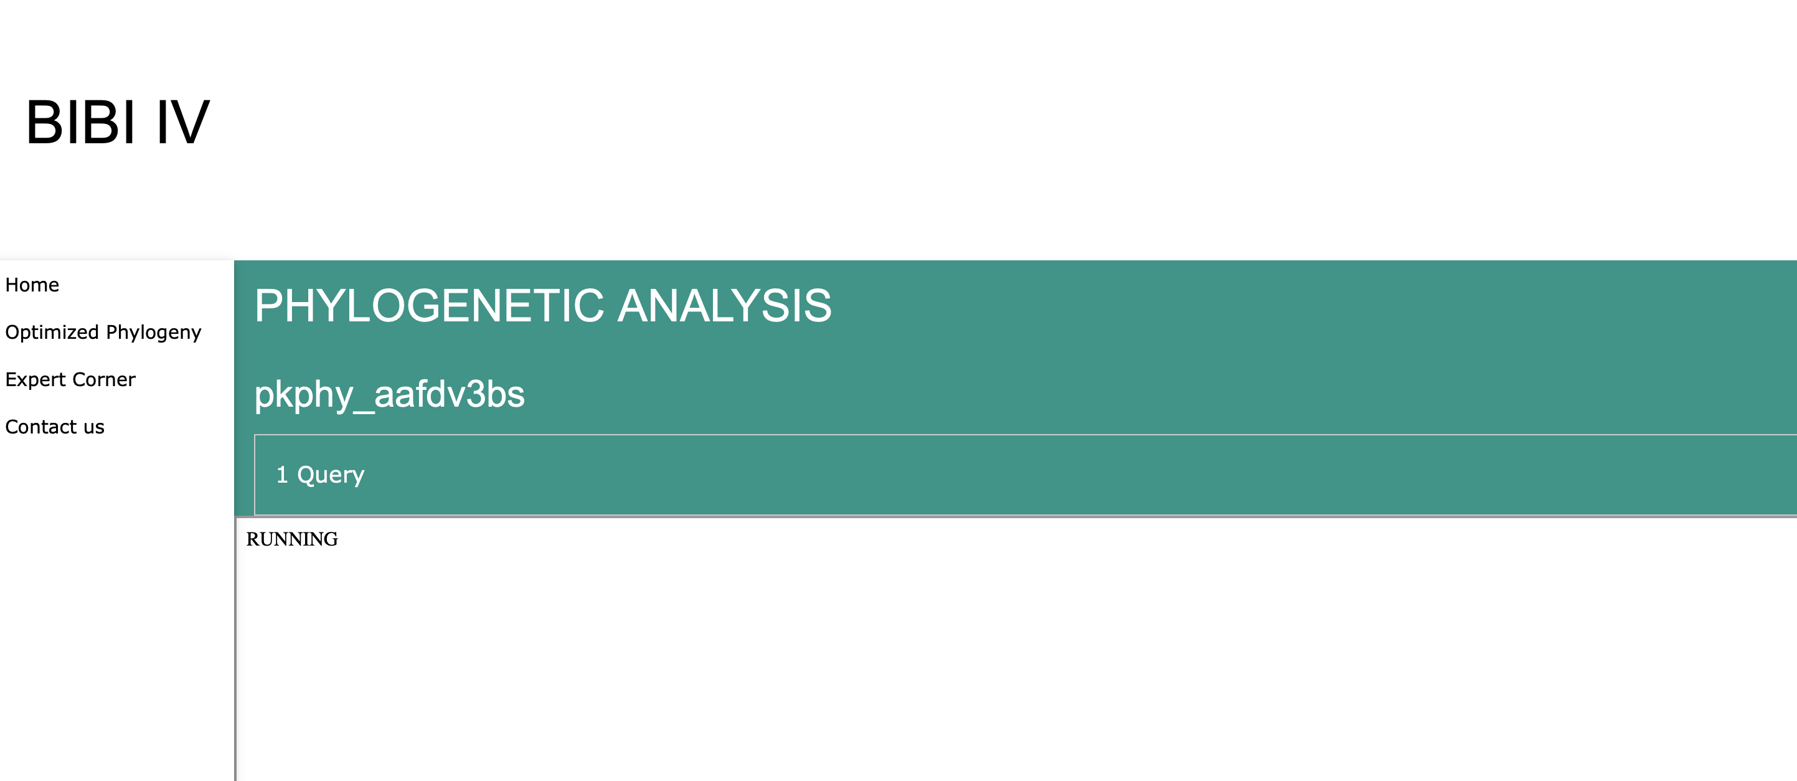The width and height of the screenshot is (1797, 781).
Task: Open the Optimized Phylogeny page
Action: click(x=103, y=332)
